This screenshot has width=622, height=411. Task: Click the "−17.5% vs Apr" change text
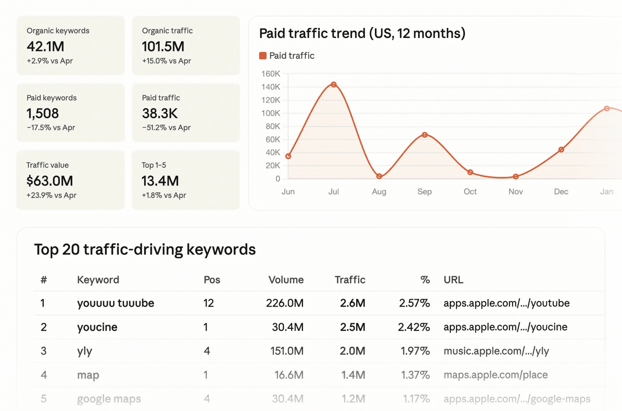coord(51,128)
